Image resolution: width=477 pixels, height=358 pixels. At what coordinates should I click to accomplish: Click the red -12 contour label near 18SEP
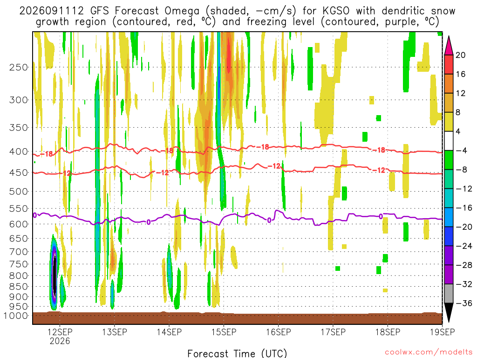(379, 170)
